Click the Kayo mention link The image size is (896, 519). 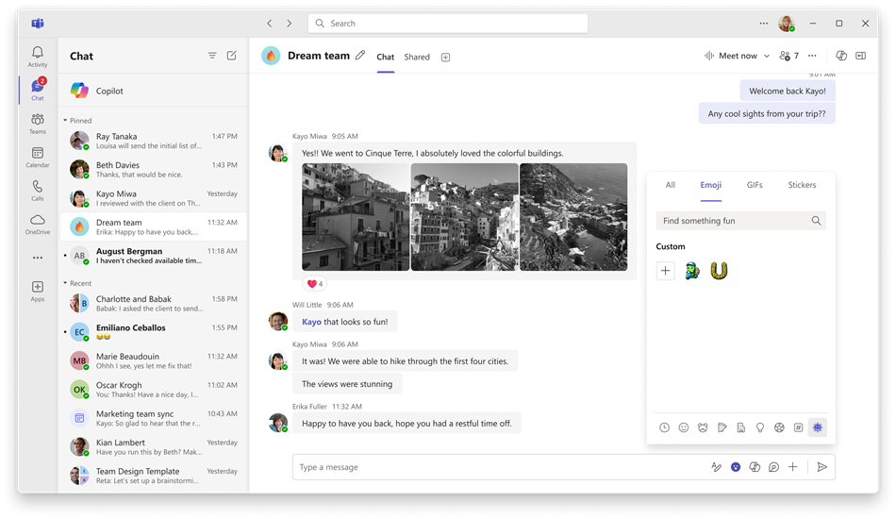pos(311,322)
